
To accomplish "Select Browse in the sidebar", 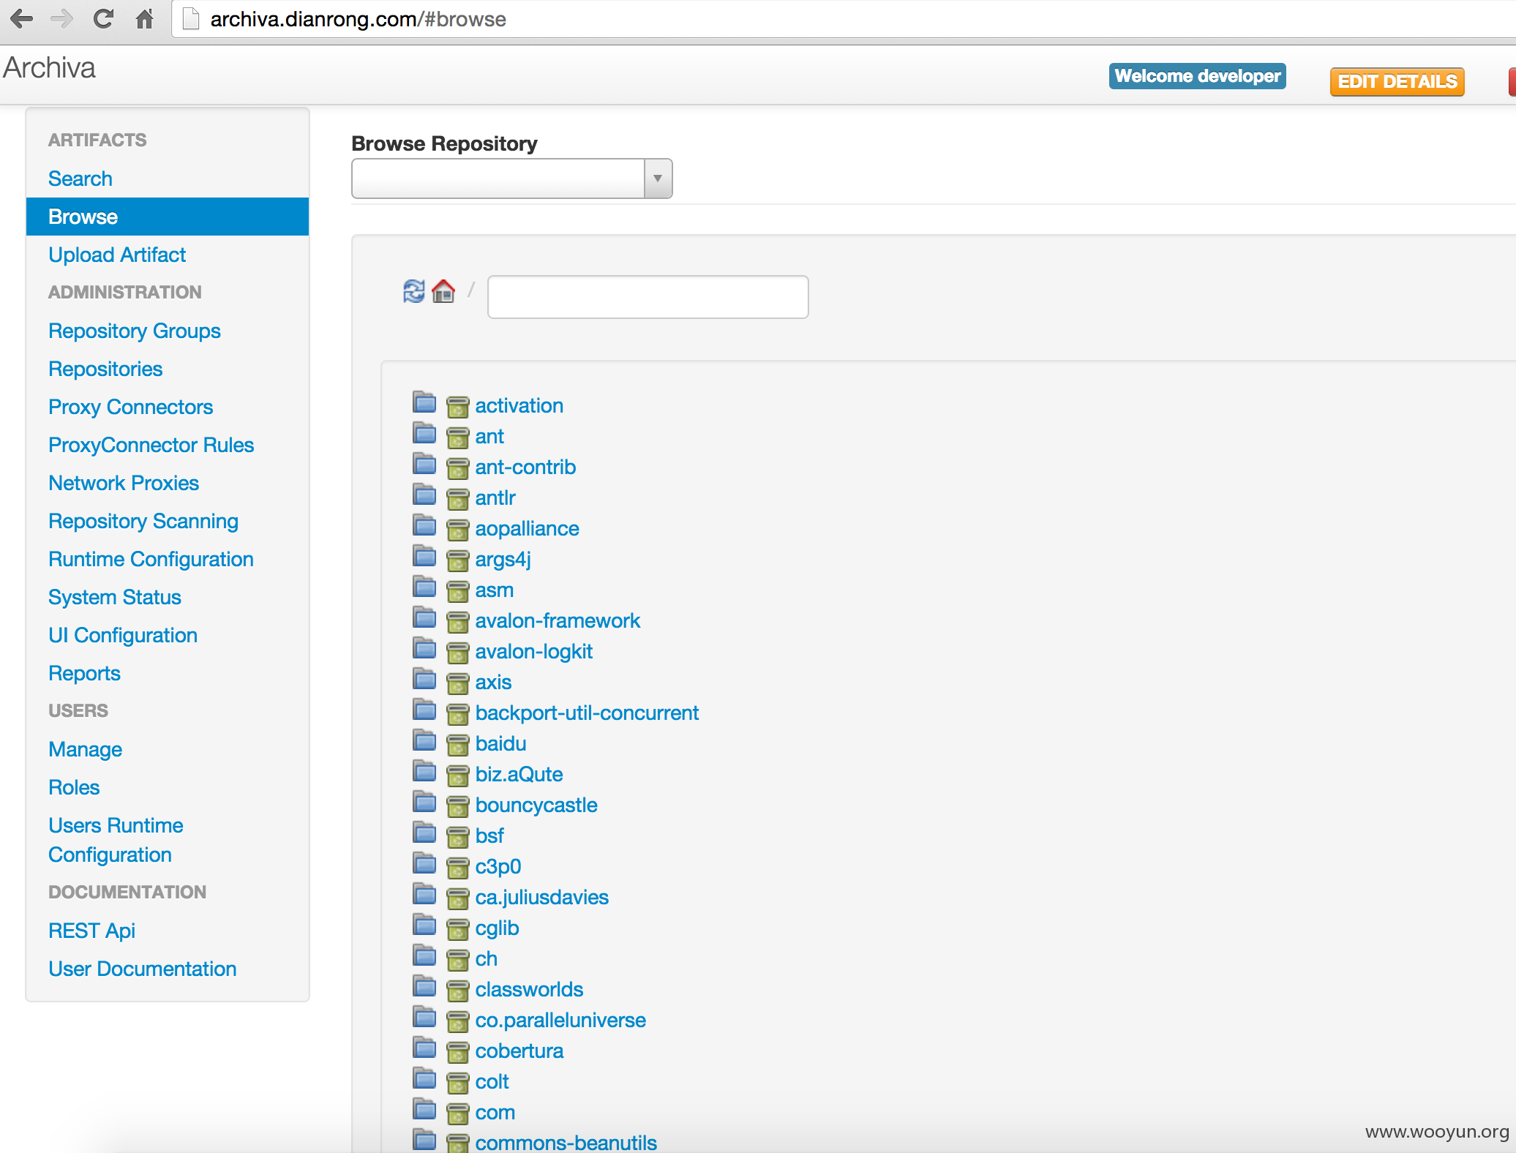I will coord(168,217).
